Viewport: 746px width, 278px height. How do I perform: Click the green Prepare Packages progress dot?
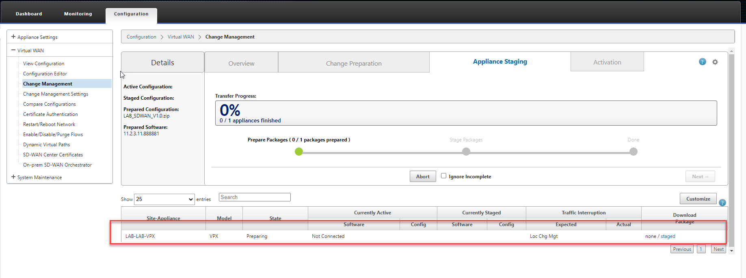click(x=299, y=152)
